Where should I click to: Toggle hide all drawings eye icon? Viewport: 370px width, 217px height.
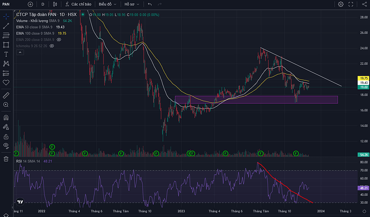tap(6, 146)
